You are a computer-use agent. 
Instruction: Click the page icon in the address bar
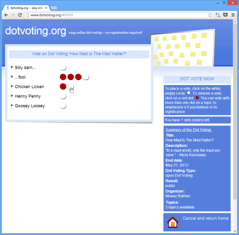28,15
